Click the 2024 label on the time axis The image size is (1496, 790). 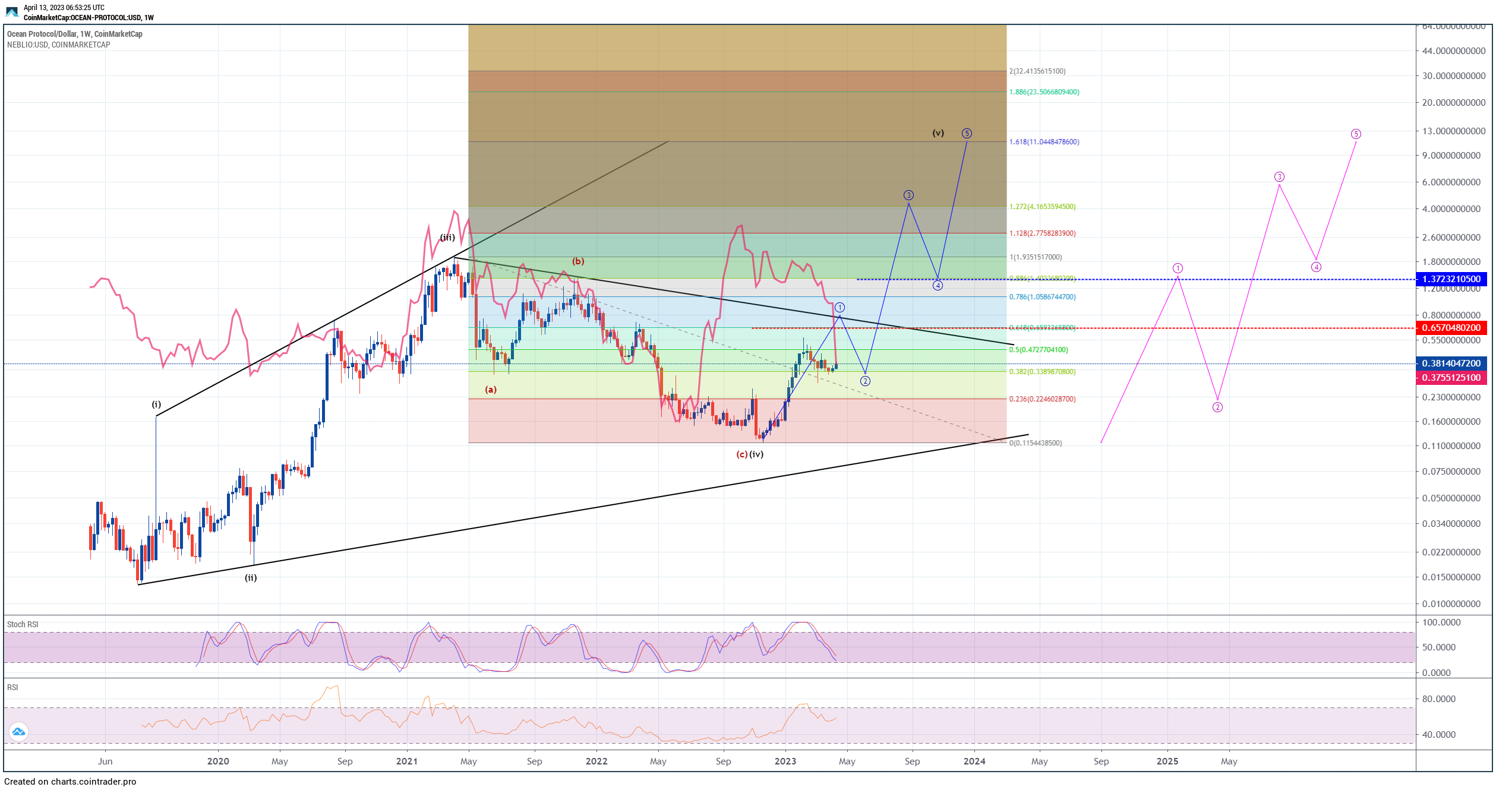click(x=974, y=761)
